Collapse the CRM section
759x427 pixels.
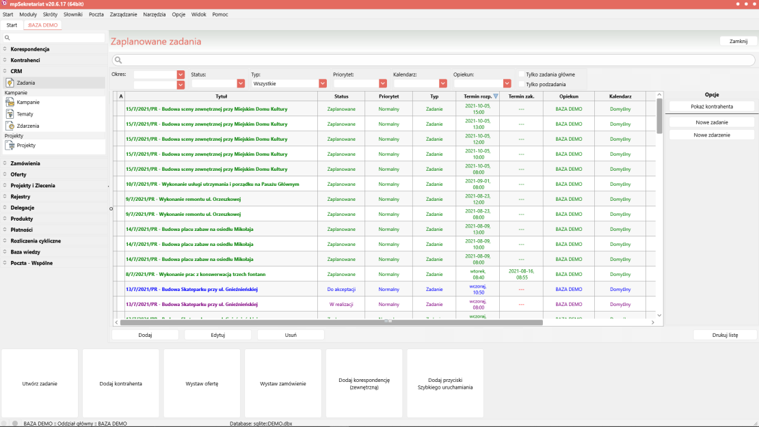coord(5,70)
